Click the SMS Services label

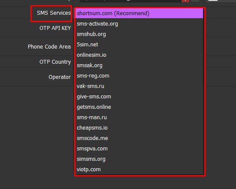(x=54, y=13)
